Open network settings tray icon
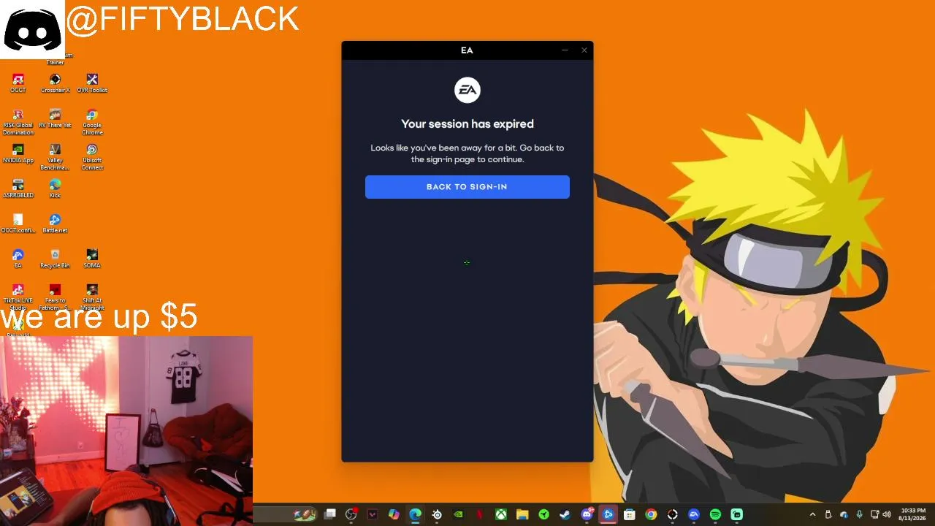This screenshot has height=526, width=935. 874,514
